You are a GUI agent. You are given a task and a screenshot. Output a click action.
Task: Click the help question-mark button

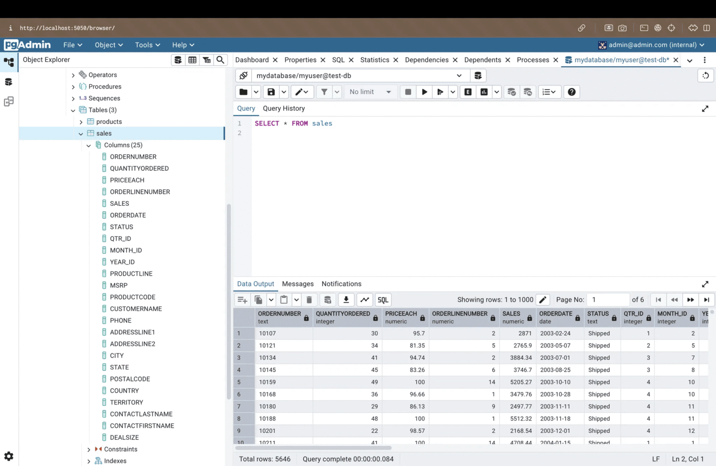(x=571, y=91)
